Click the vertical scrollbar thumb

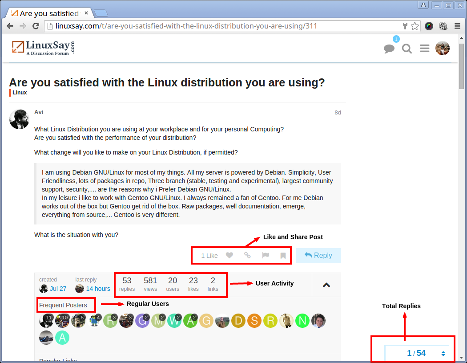[461, 66]
